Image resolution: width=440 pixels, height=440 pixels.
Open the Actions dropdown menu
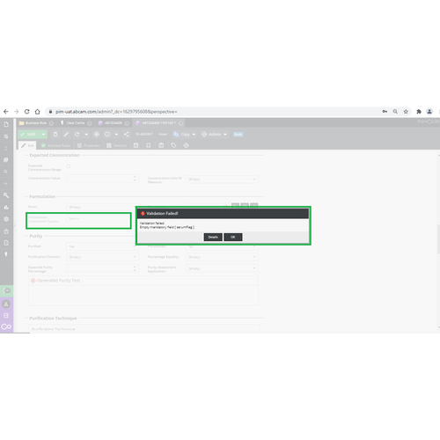(x=214, y=135)
